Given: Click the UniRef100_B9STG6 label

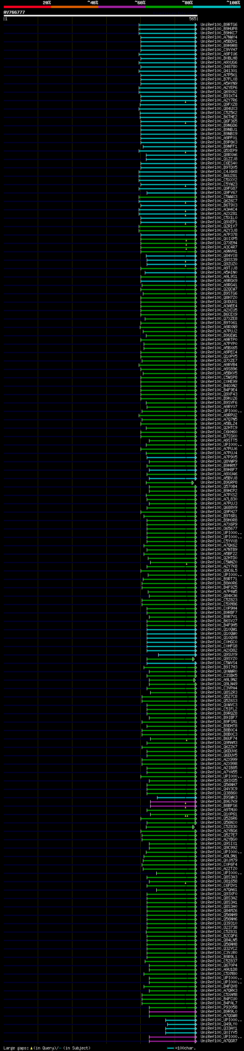Looking at the screenshot, I should pos(219,293).
